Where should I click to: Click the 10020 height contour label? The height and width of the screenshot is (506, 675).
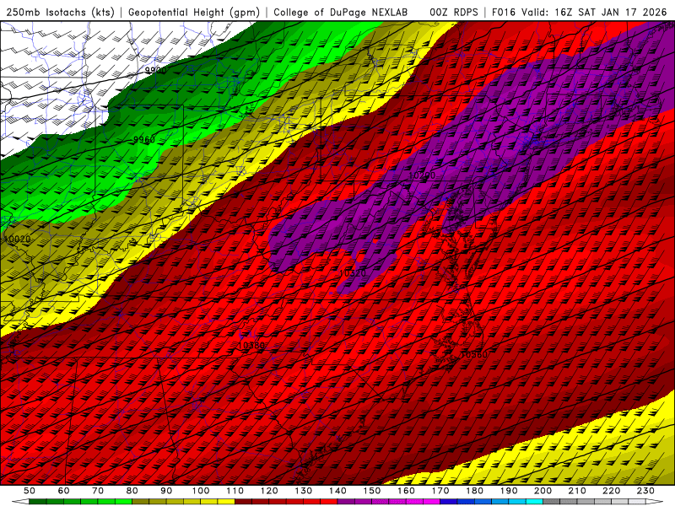coord(17,239)
